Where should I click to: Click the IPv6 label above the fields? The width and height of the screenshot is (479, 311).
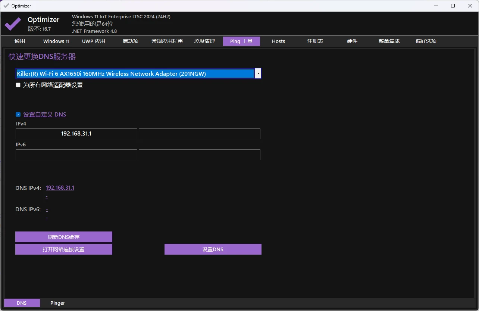21,144
